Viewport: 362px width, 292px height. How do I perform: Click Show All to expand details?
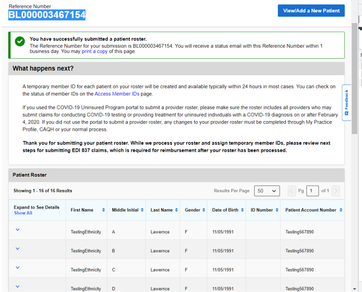pos(23,213)
